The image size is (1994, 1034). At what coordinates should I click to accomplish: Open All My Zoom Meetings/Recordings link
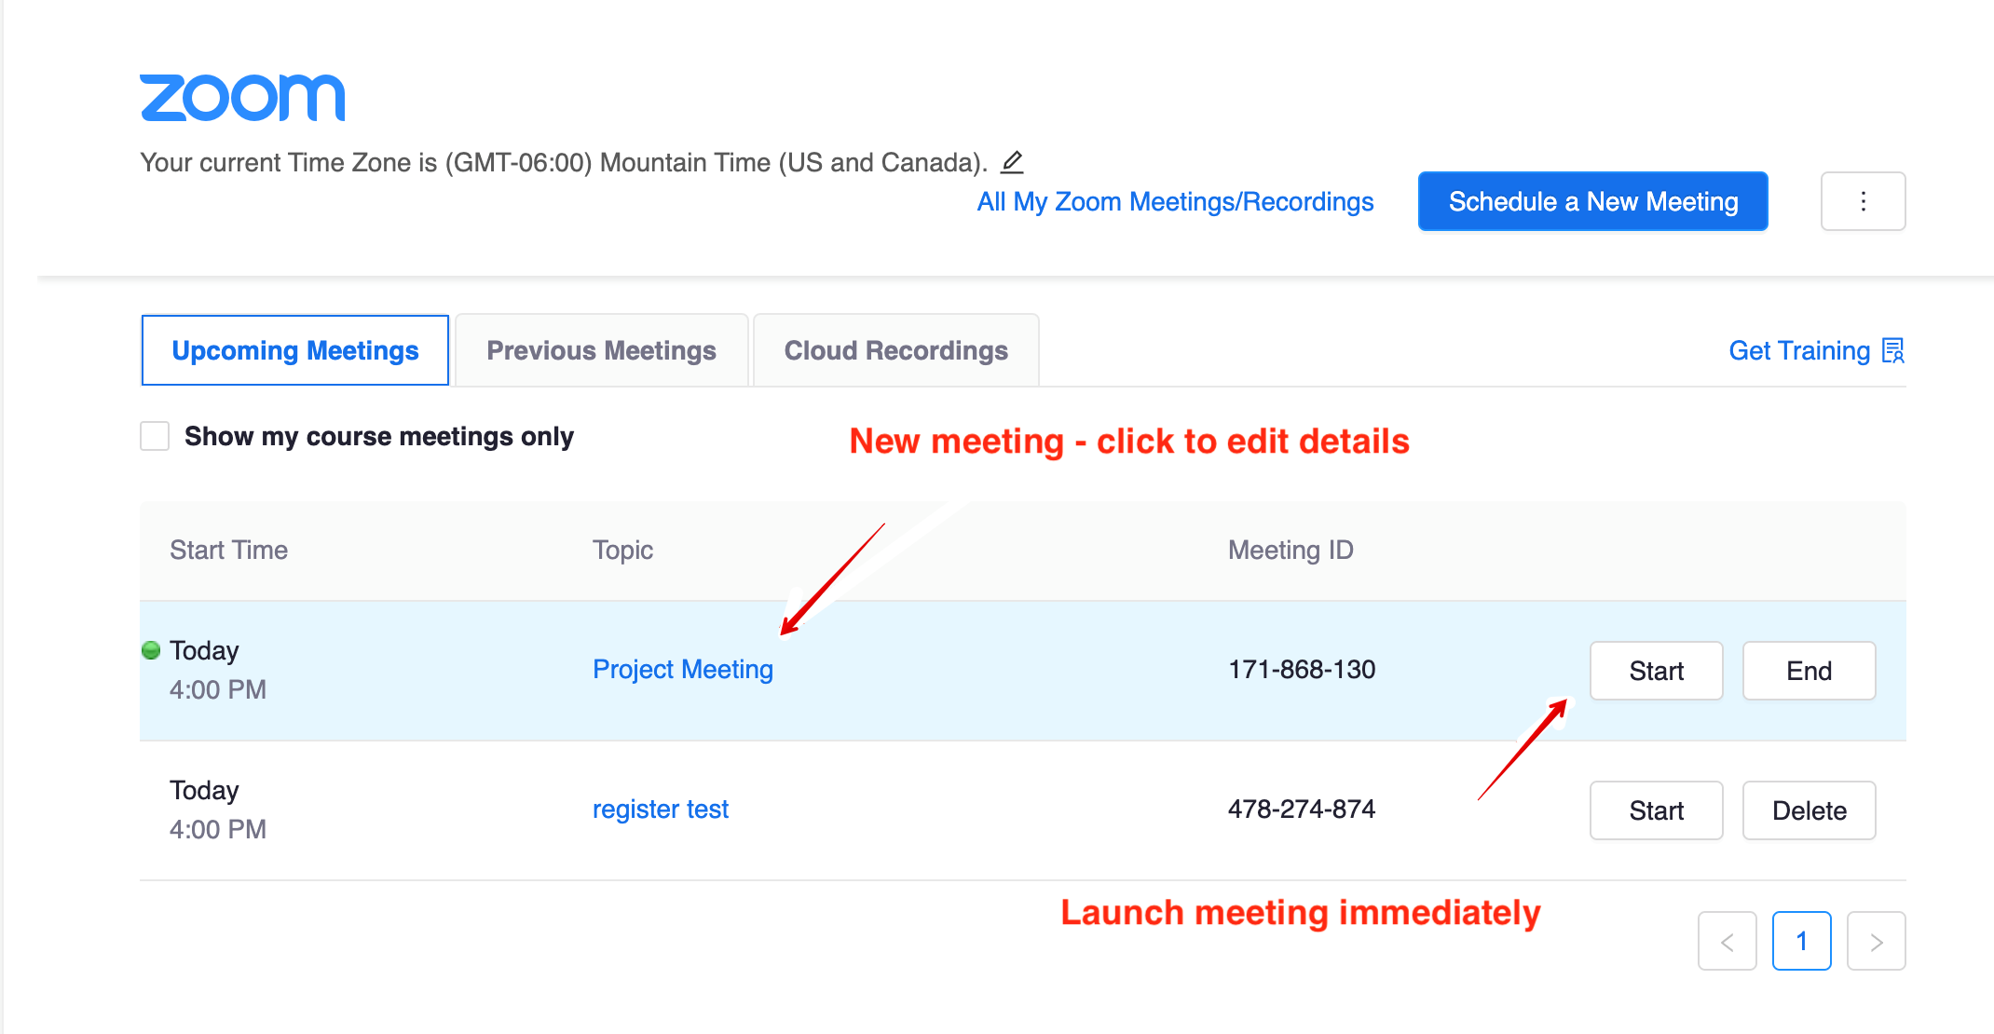pos(1175,202)
